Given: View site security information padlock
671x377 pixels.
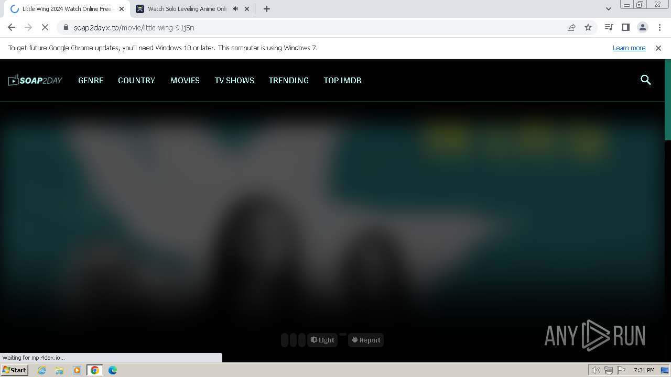Looking at the screenshot, I should pyautogui.click(x=66, y=27).
